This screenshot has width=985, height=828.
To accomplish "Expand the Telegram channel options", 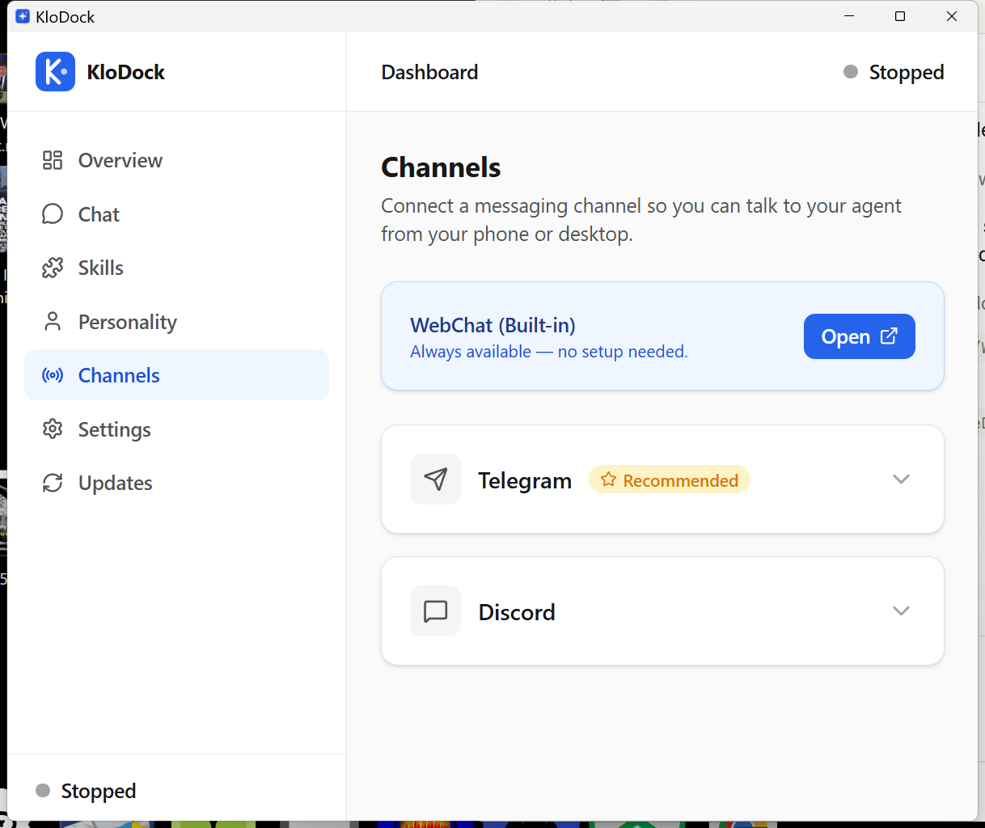I will point(901,479).
